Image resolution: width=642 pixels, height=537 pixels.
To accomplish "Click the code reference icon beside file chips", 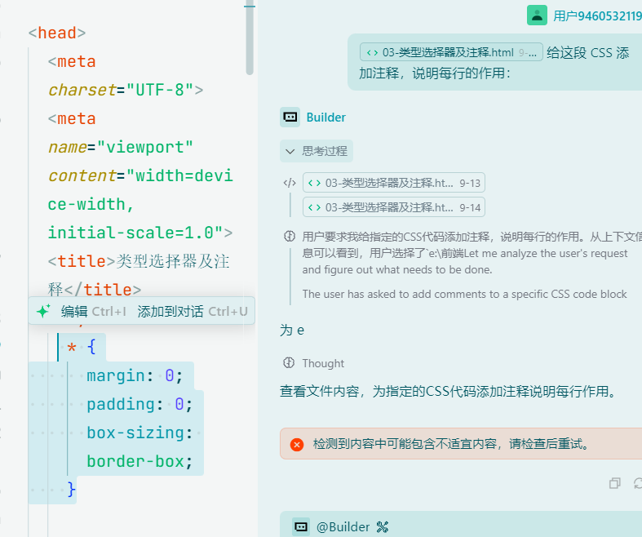I will [290, 183].
